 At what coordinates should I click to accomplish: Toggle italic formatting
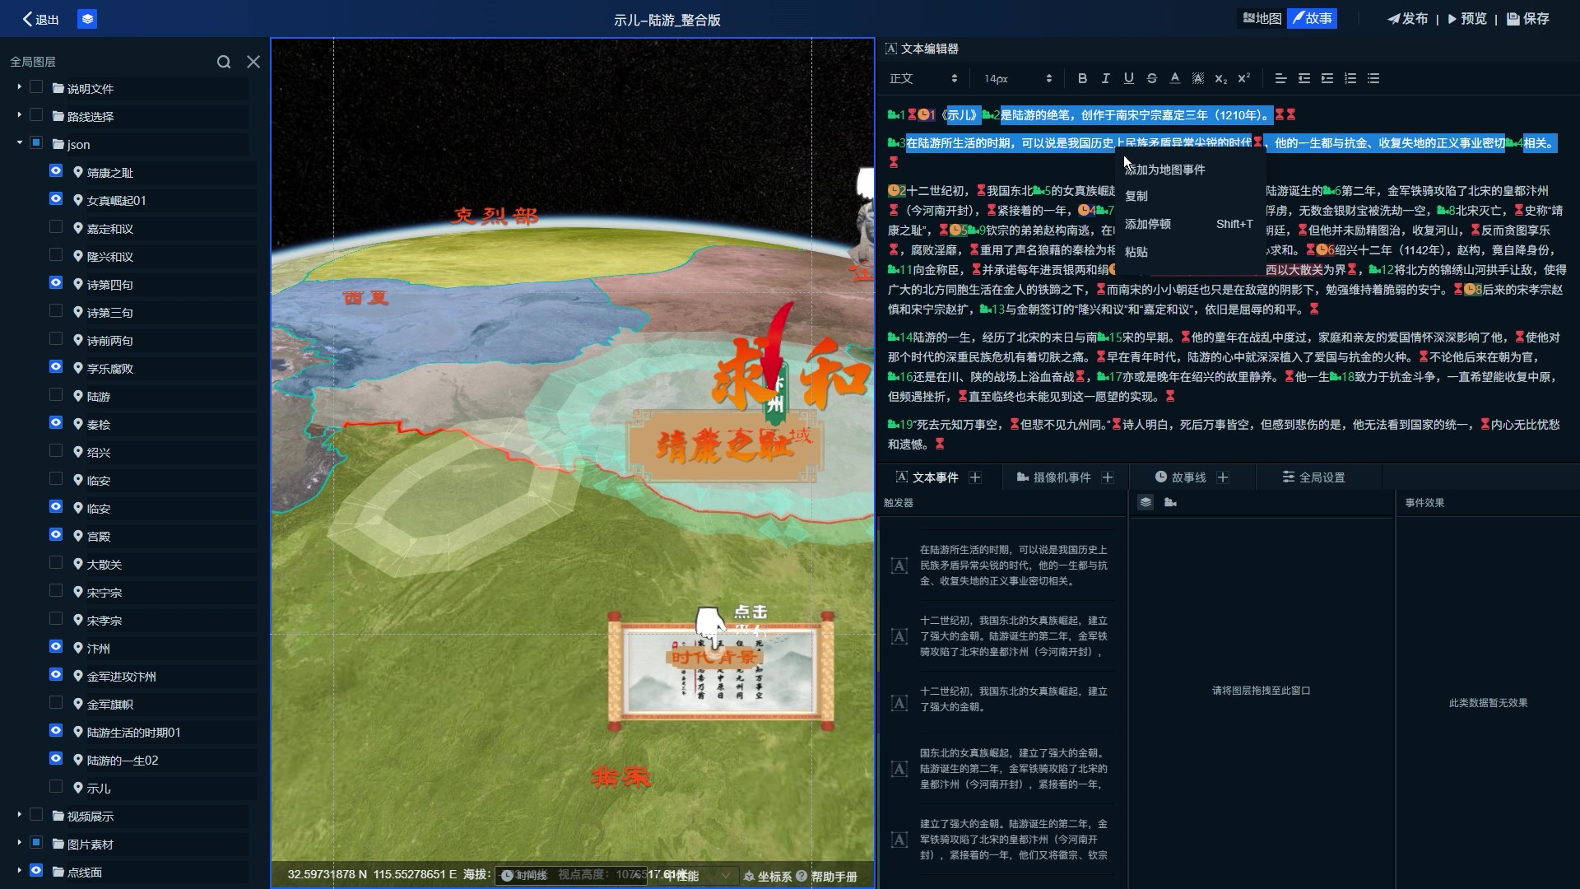(x=1105, y=78)
